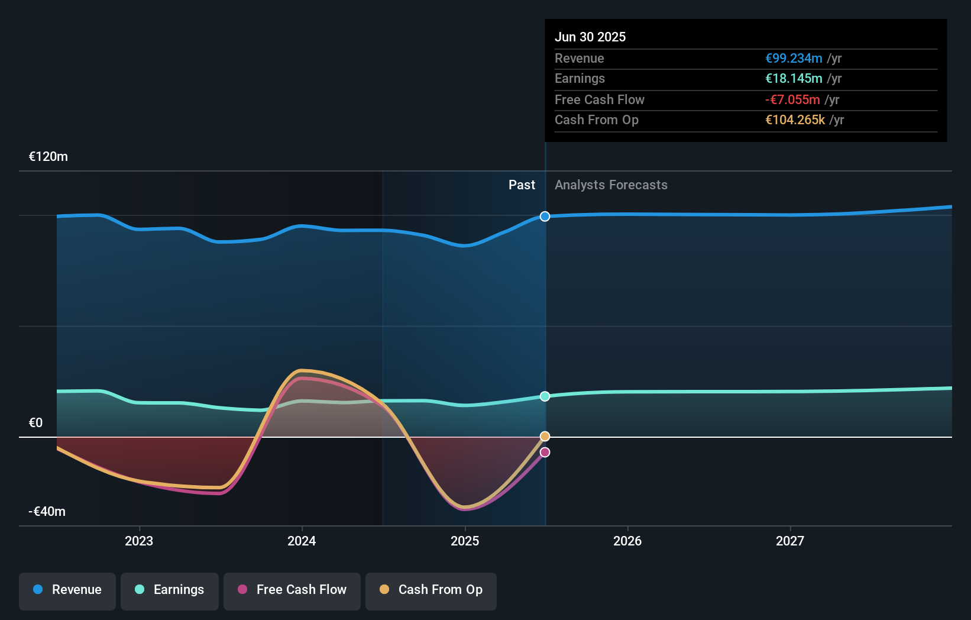
Task: Click the teal Earnings dot icon in legend
Action: pos(138,590)
